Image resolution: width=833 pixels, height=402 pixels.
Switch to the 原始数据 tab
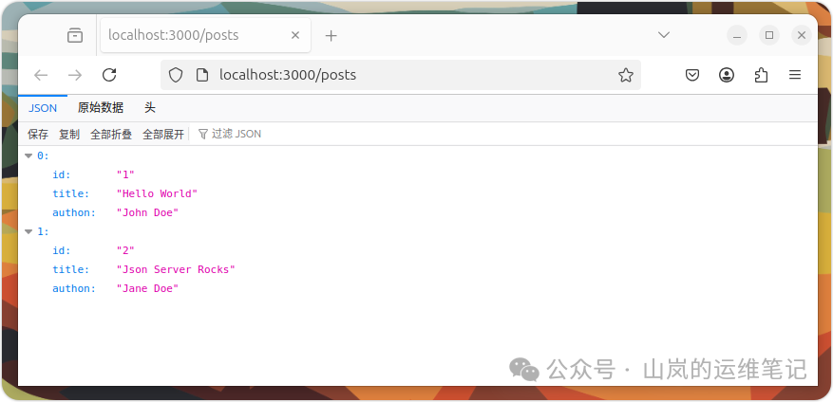[101, 108]
